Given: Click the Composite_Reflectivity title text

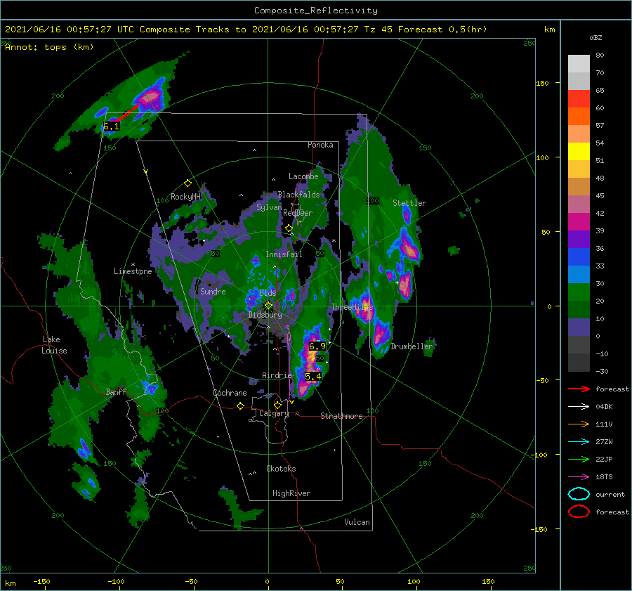Looking at the screenshot, I should click(x=316, y=10).
